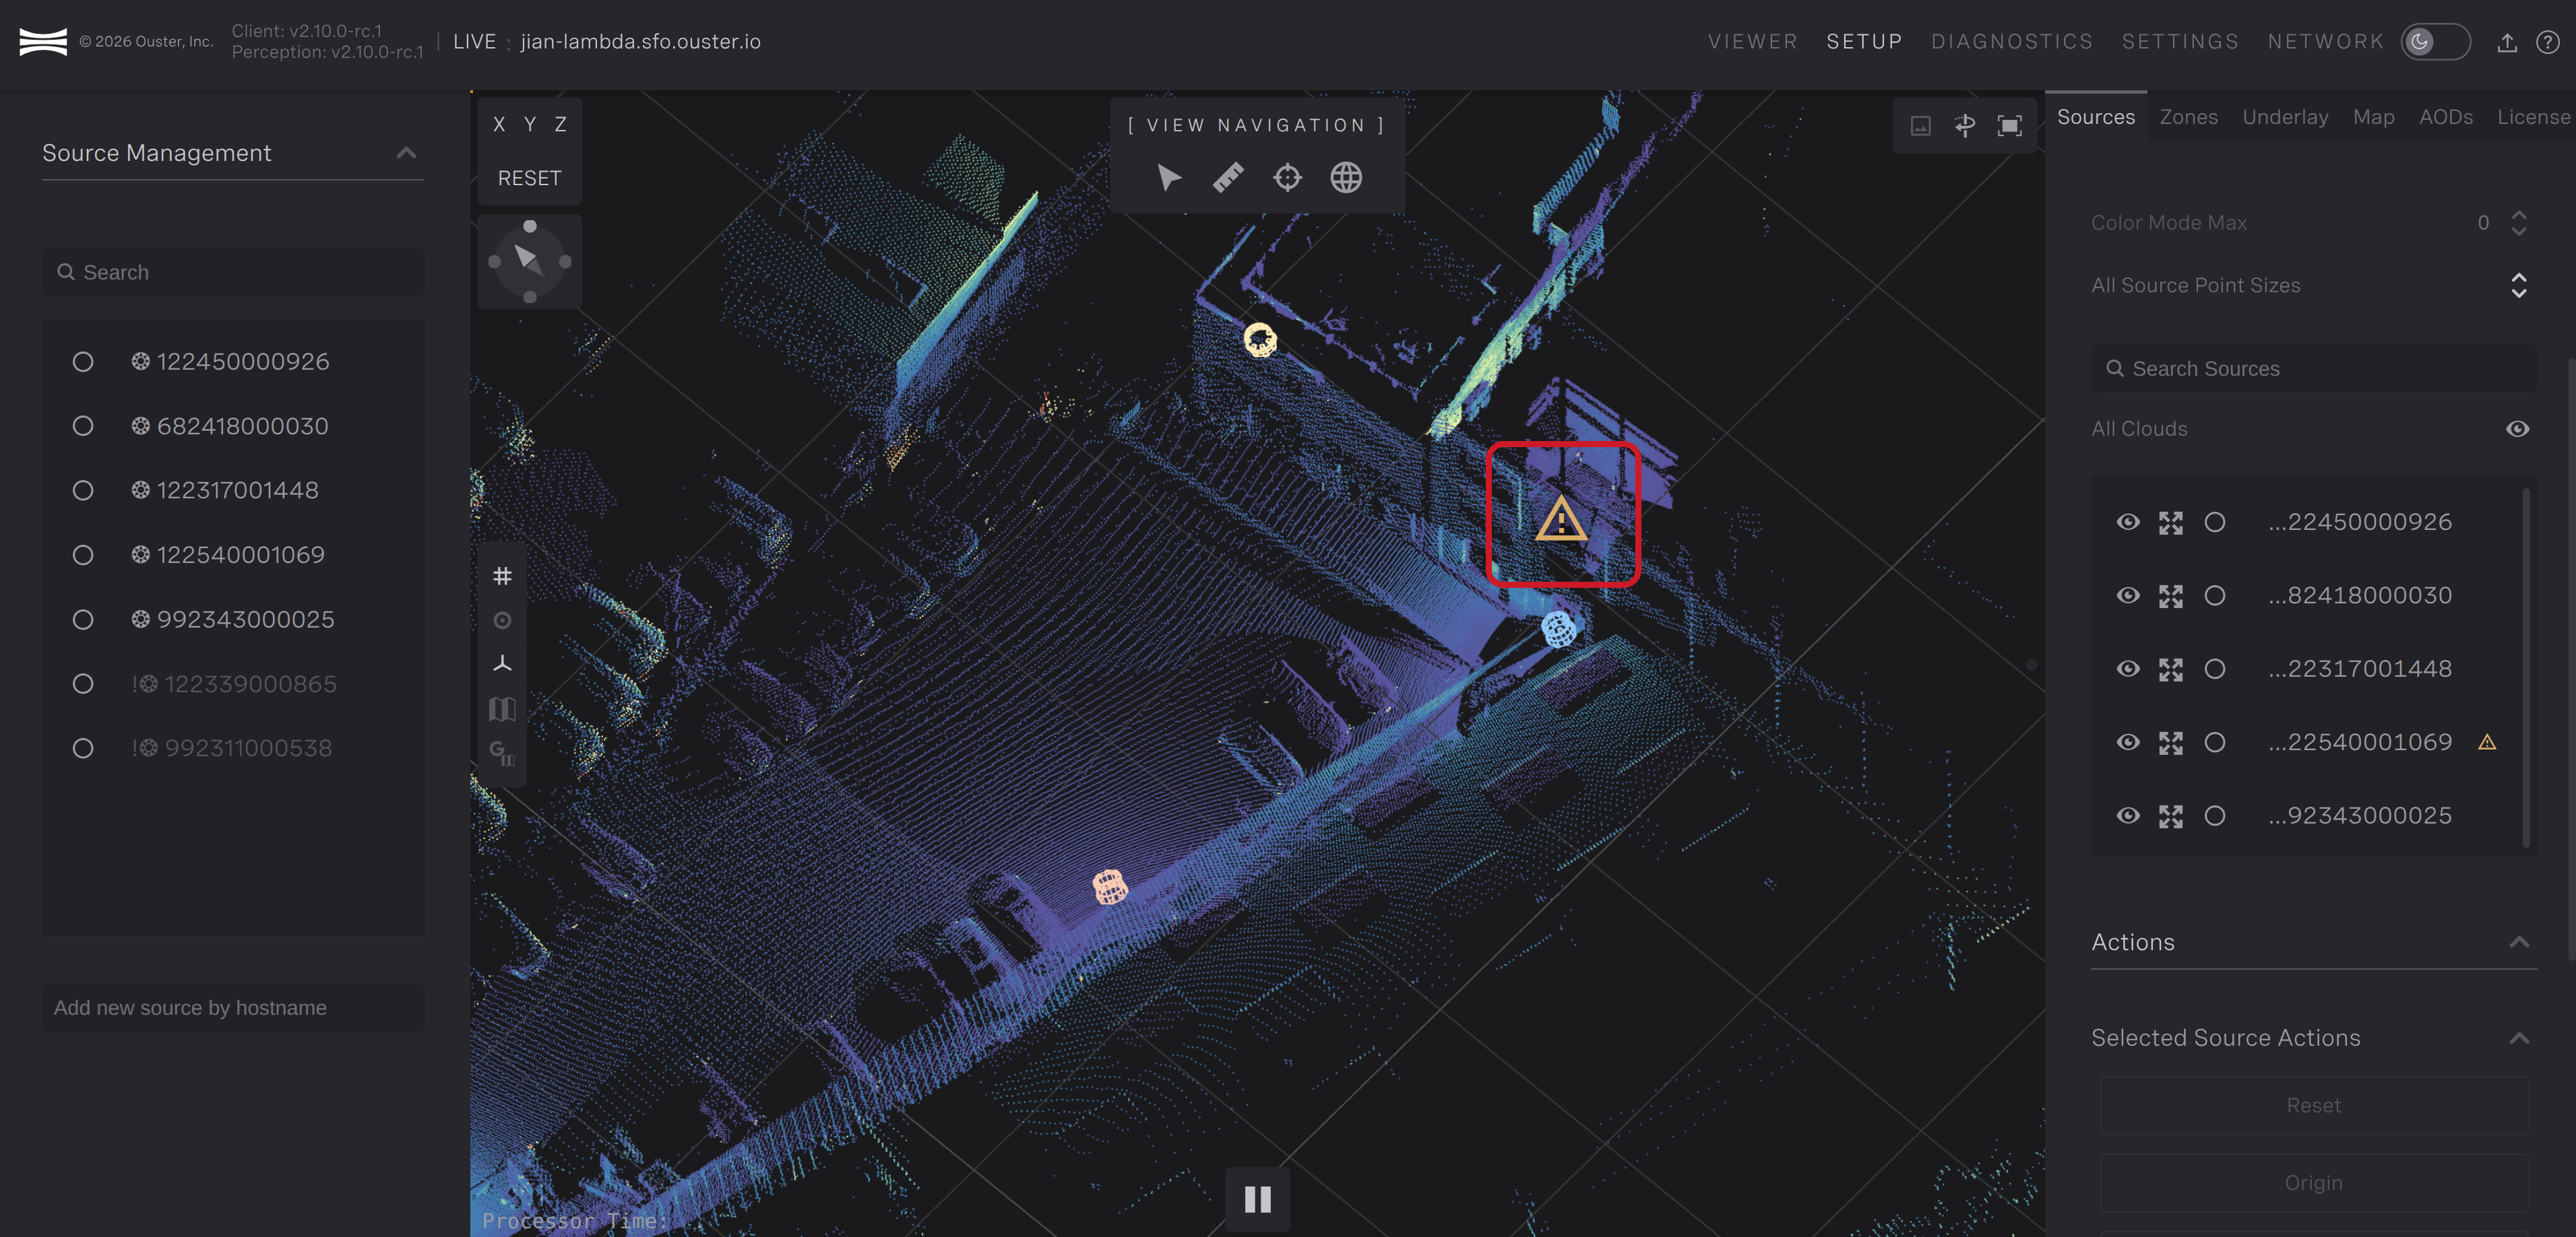The height and width of the screenshot is (1237, 2576).
Task: Click the Reset source action button
Action: coord(2313,1105)
